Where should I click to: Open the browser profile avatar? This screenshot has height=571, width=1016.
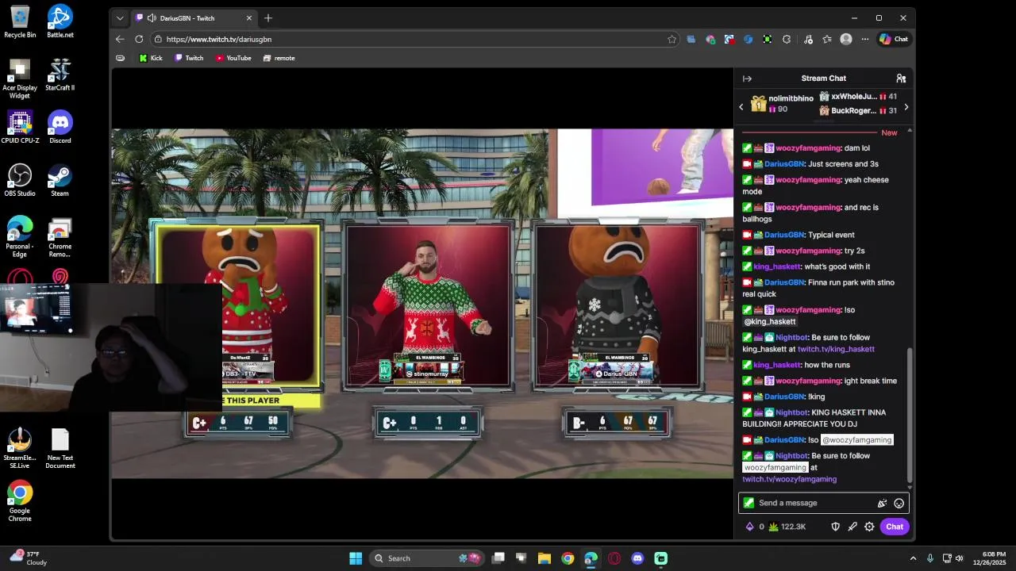click(x=846, y=39)
